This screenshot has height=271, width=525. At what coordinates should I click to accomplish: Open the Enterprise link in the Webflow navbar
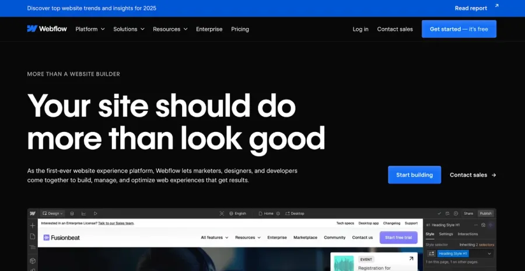tap(209, 29)
